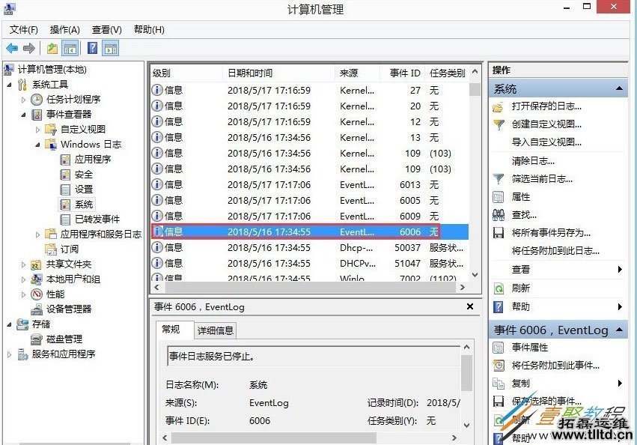Click the back navigation arrow
Viewport: 637px width, 445px height.
(12, 48)
